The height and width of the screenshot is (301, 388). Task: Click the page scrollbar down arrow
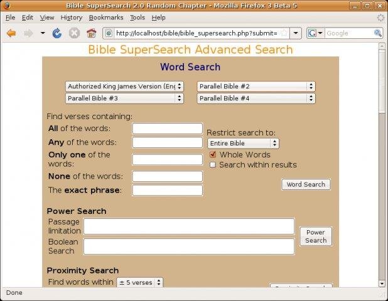pos(382,283)
